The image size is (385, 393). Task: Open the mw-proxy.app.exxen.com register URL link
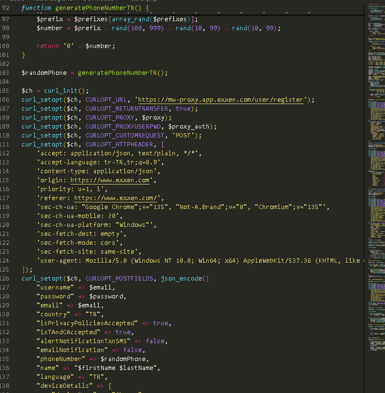220,100
